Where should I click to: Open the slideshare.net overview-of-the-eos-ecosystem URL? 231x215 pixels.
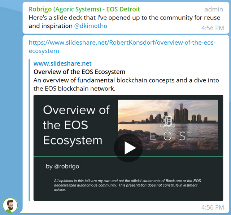tap(122, 46)
